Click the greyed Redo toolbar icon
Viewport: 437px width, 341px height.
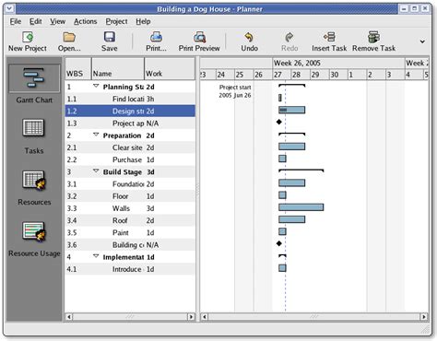tap(289, 37)
